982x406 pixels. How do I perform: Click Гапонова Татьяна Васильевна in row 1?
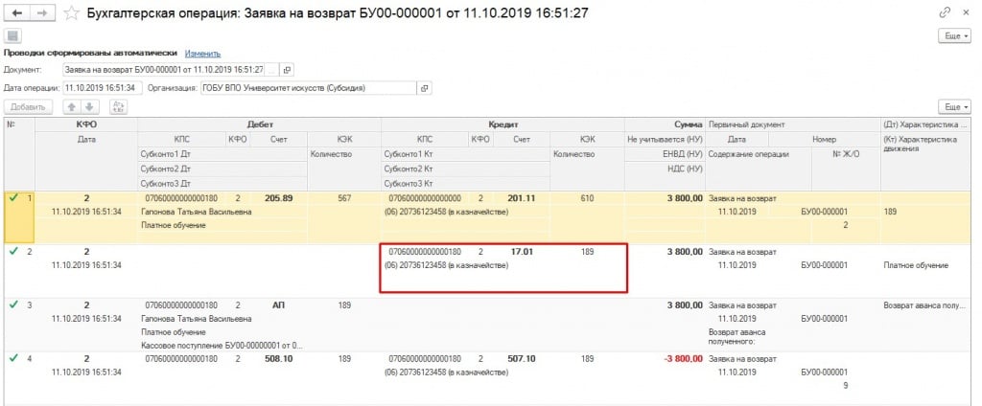197,212
